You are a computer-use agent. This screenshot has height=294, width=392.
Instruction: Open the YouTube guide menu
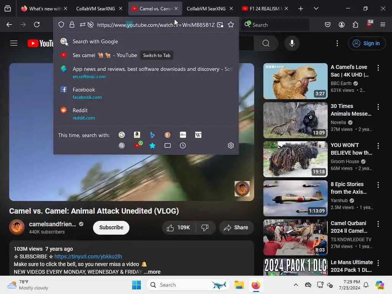tap(14, 43)
